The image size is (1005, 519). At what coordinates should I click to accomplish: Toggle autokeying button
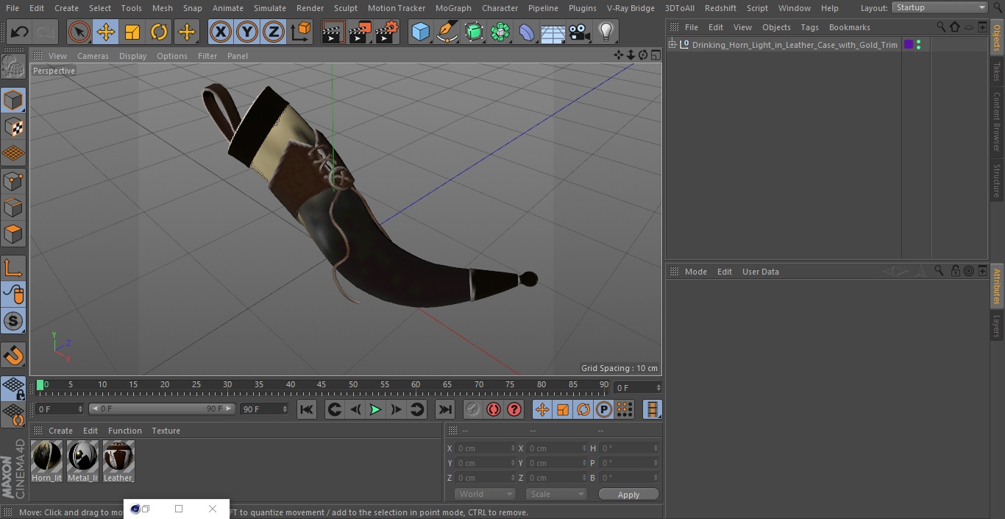pyautogui.click(x=494, y=409)
